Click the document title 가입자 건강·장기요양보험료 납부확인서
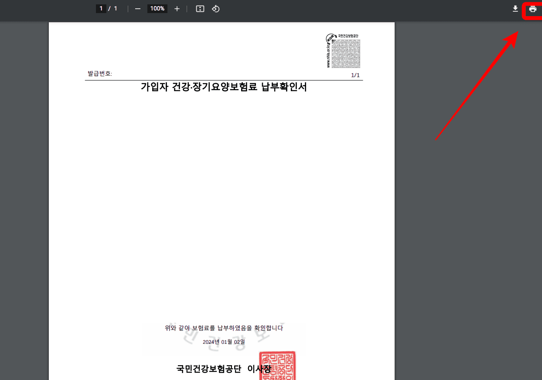Image resolution: width=542 pixels, height=380 pixels. 224,87
